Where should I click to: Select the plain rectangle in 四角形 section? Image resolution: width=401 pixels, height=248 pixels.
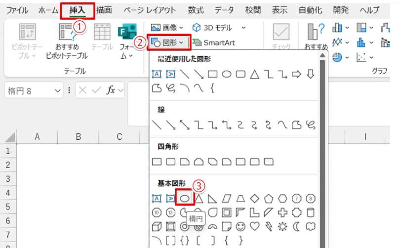coord(157,162)
